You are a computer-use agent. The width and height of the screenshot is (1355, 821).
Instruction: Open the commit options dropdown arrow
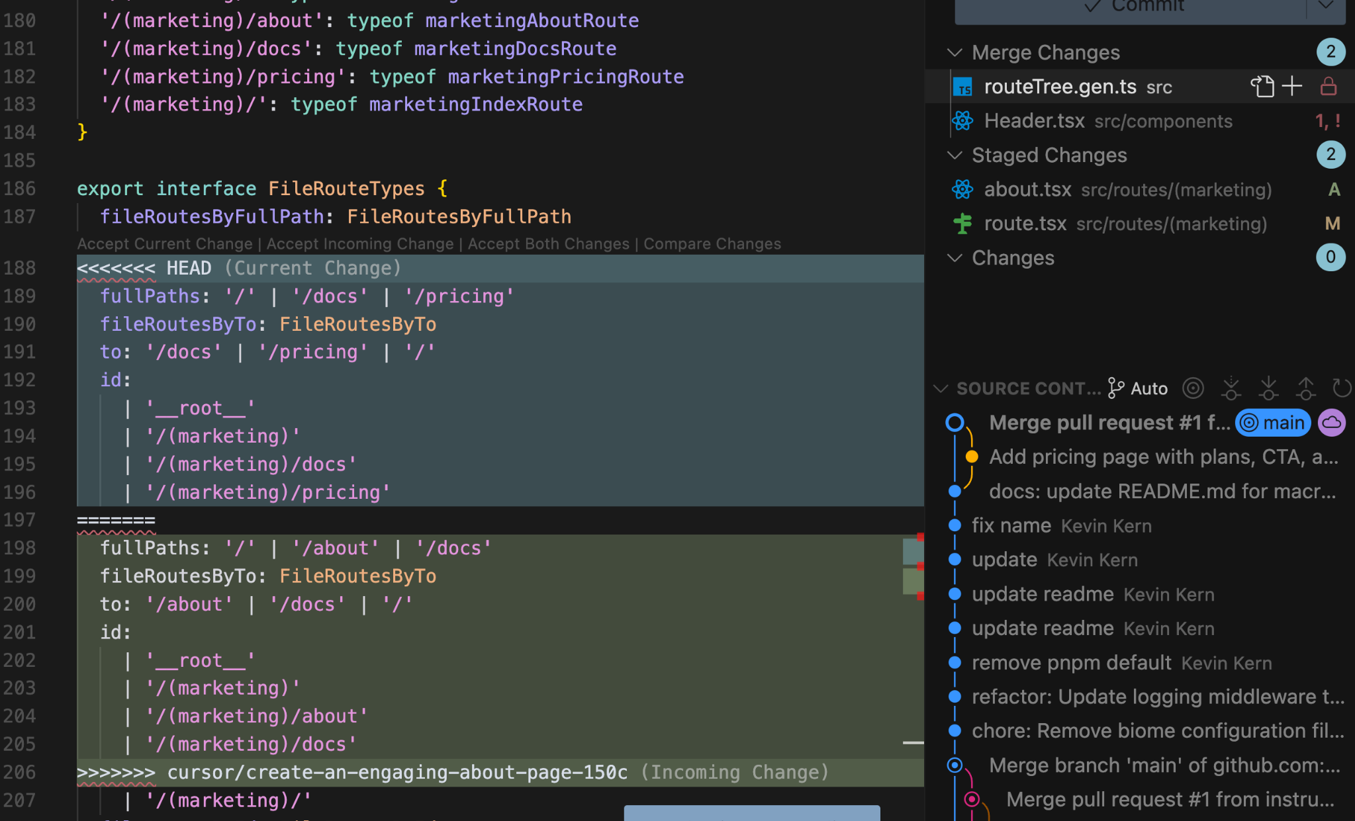[1326, 7]
